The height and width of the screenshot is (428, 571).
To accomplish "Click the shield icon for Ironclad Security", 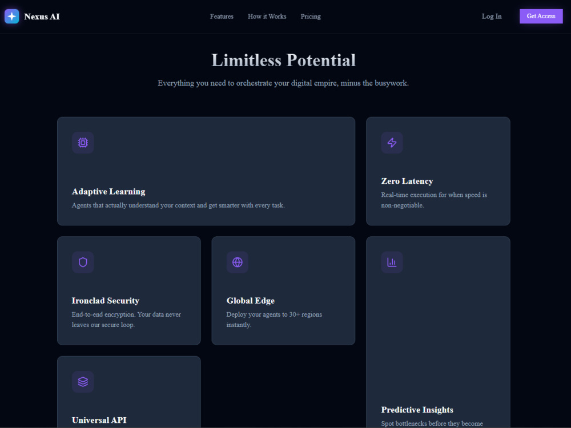I will coord(83,262).
